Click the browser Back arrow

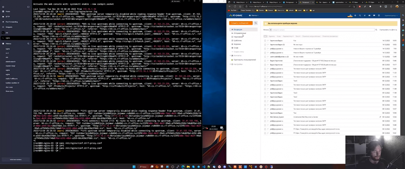pos(230,6)
